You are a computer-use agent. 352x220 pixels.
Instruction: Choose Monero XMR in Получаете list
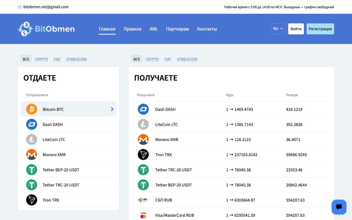point(231,139)
